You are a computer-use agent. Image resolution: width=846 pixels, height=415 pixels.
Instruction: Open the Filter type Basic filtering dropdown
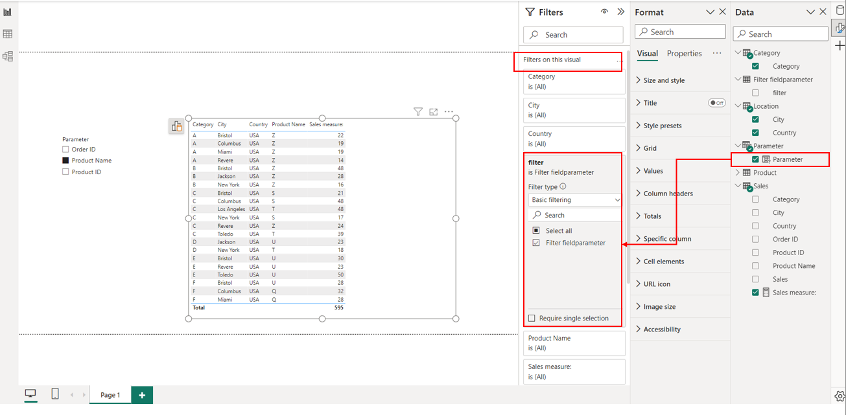coord(575,200)
